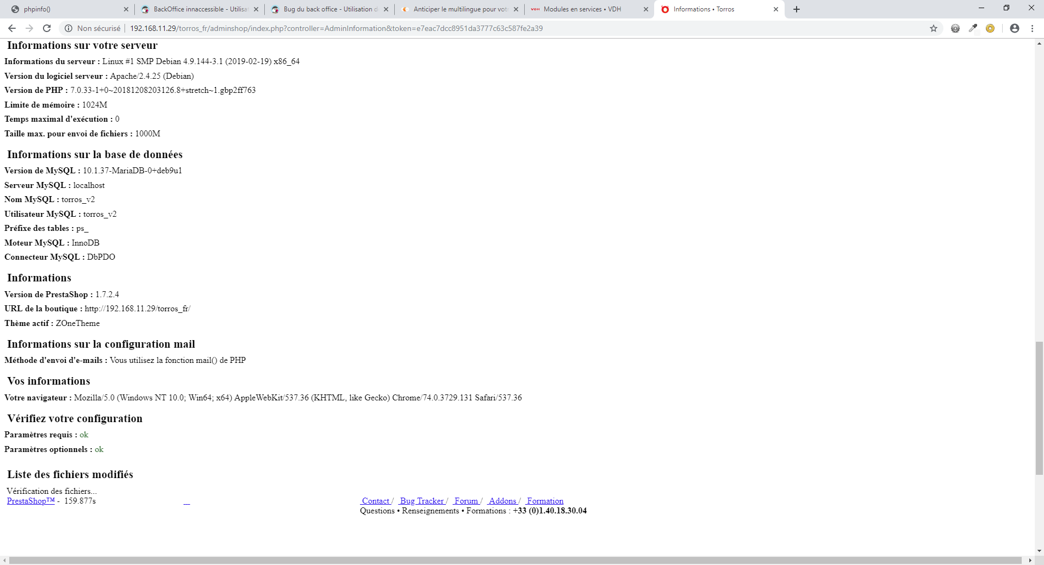Go forward to the next page
Viewport: 1044px width, 565px height.
[29, 28]
